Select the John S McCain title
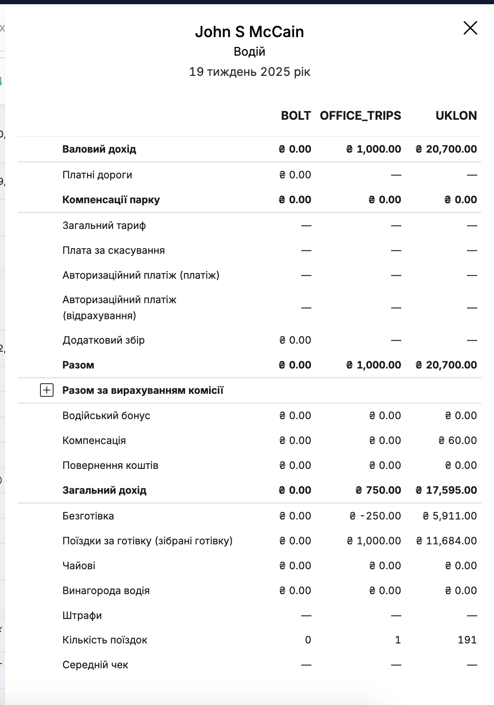 tap(250, 32)
